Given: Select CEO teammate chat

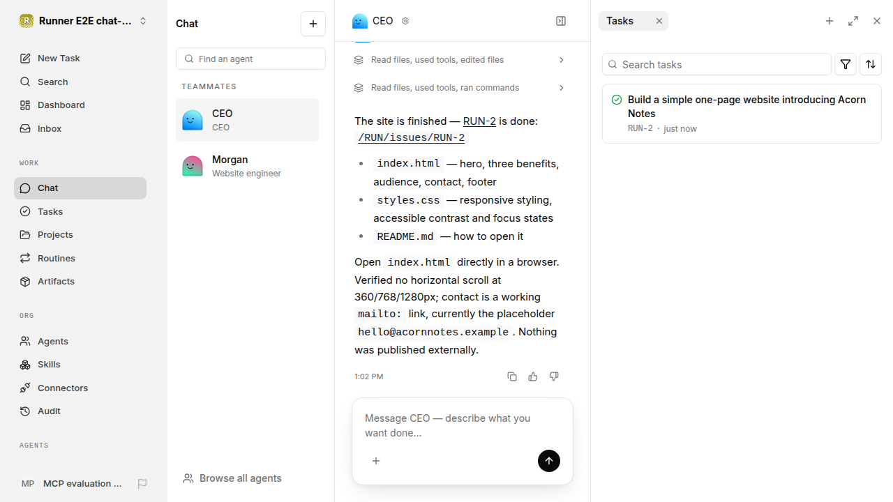Looking at the screenshot, I should pos(247,120).
